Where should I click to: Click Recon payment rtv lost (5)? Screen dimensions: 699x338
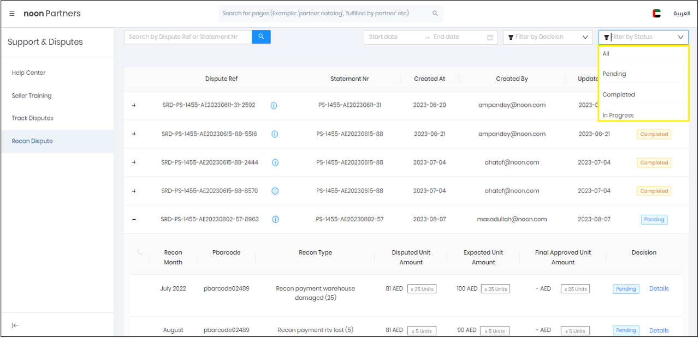[316, 330]
